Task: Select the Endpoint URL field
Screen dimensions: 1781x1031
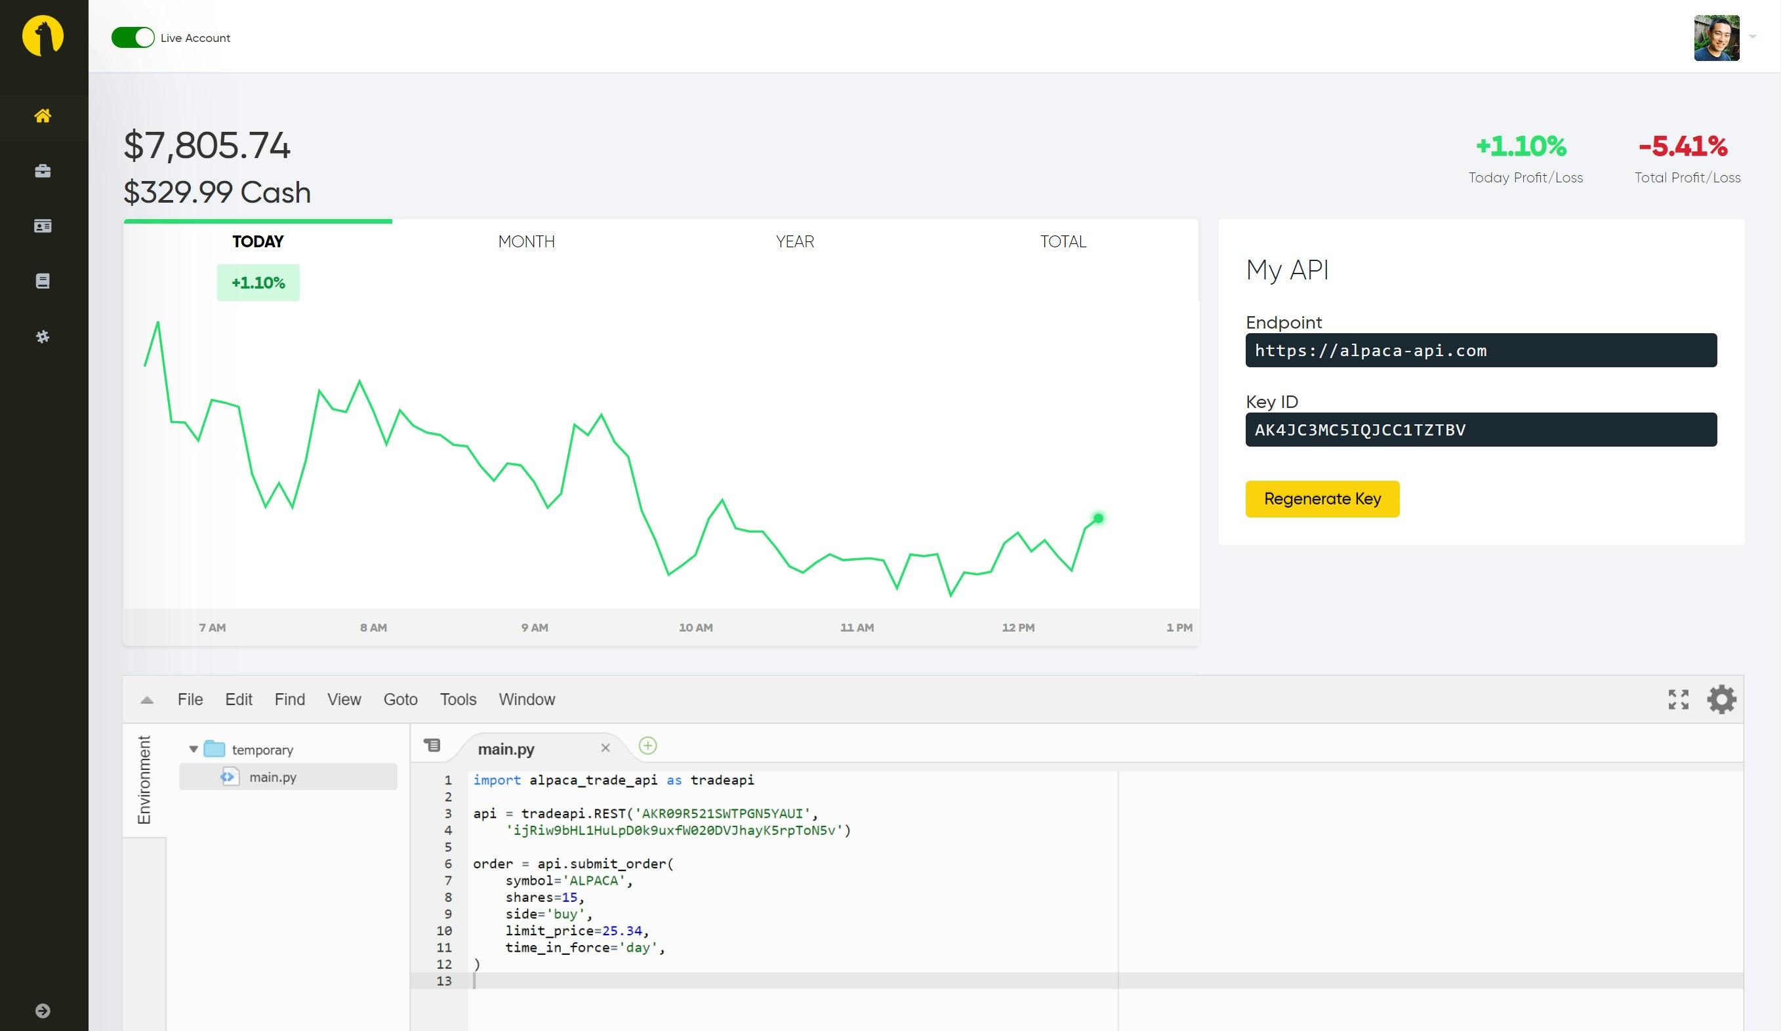Action: [x=1481, y=350]
